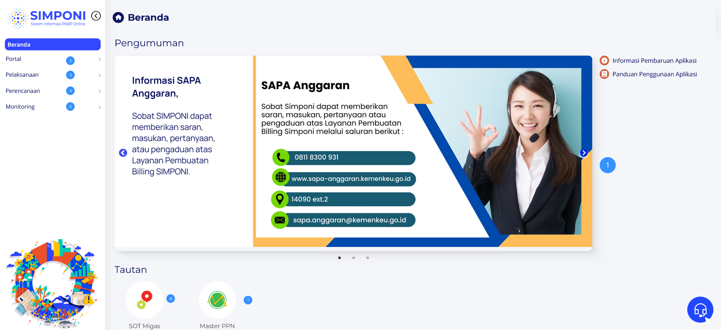This screenshot has height=330, width=721.
Task: Click the Tautan section heading
Action: [x=131, y=270]
